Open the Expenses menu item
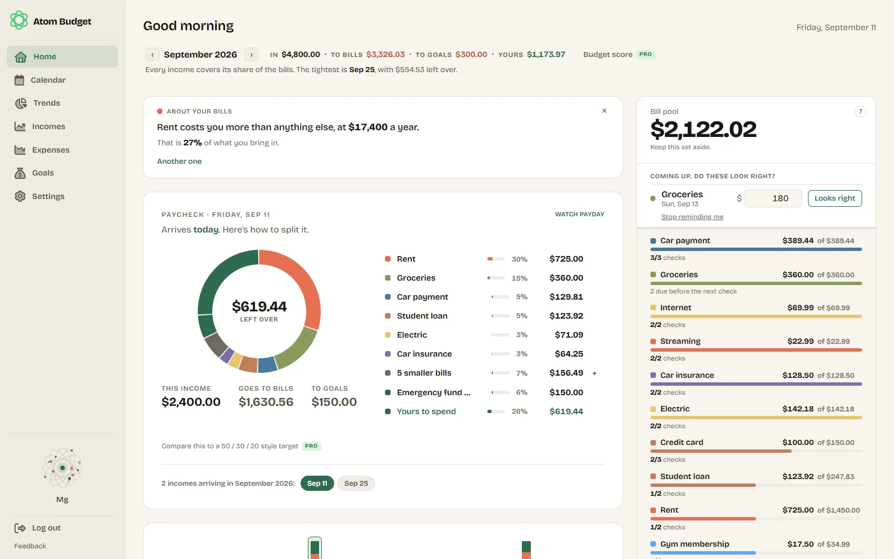Viewport: 894px width, 559px height. click(62, 150)
